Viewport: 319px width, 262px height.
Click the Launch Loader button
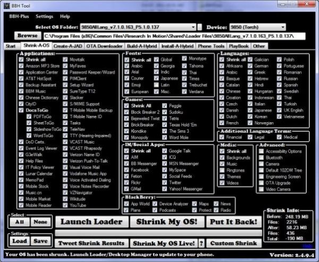92,222
